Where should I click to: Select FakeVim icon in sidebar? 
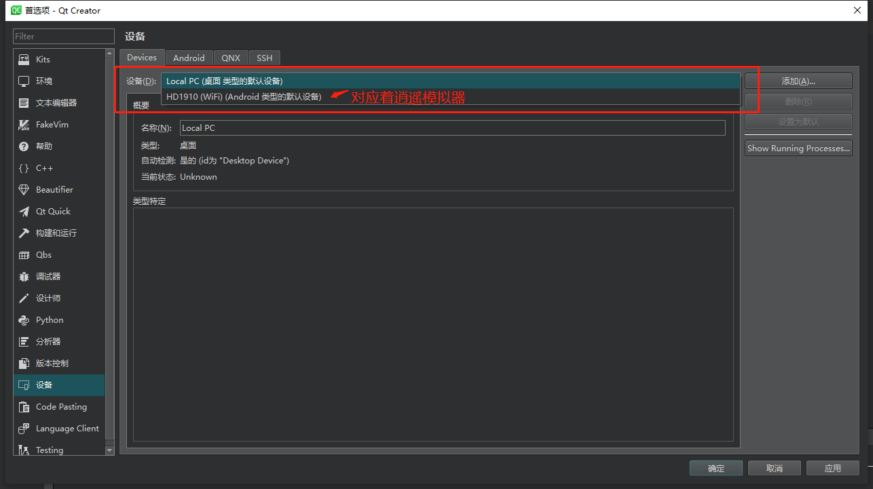click(x=24, y=125)
